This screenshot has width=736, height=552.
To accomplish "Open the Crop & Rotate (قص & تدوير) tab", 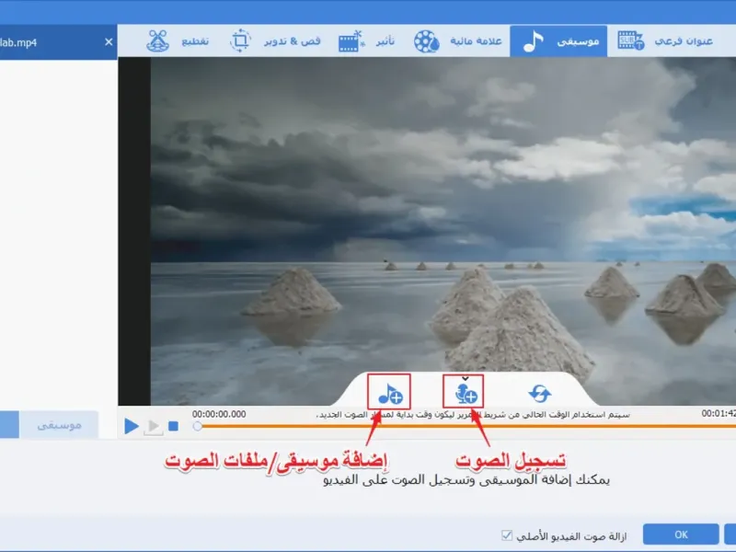I will coord(275,41).
